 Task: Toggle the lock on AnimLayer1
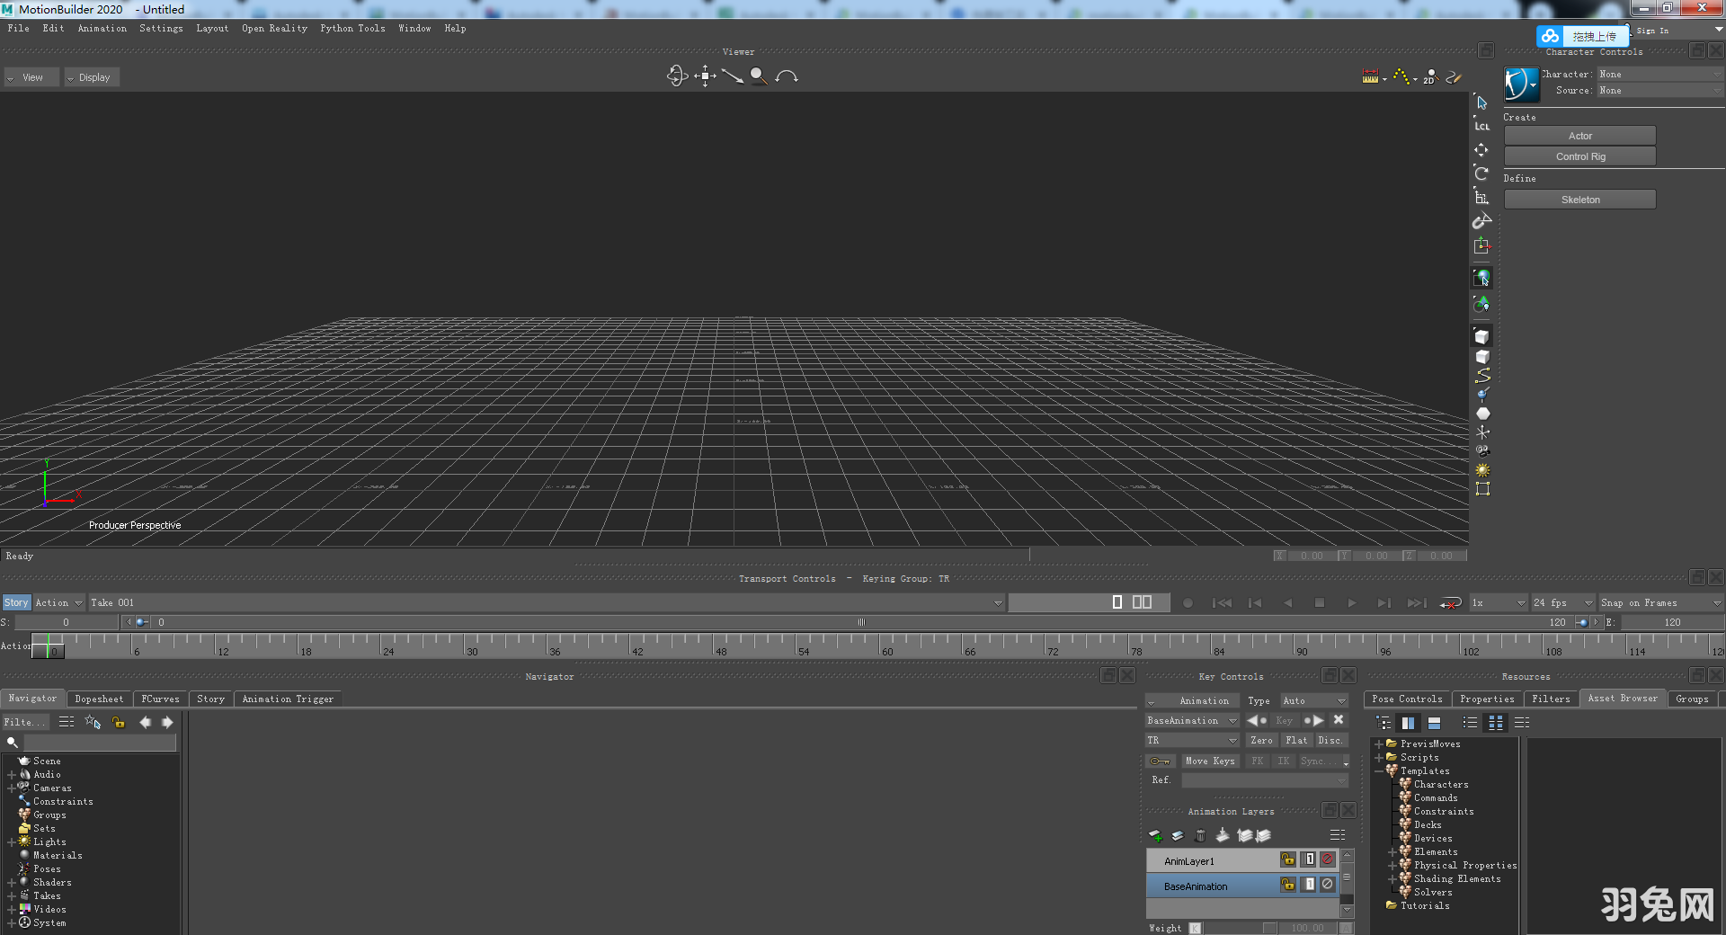[x=1288, y=859]
